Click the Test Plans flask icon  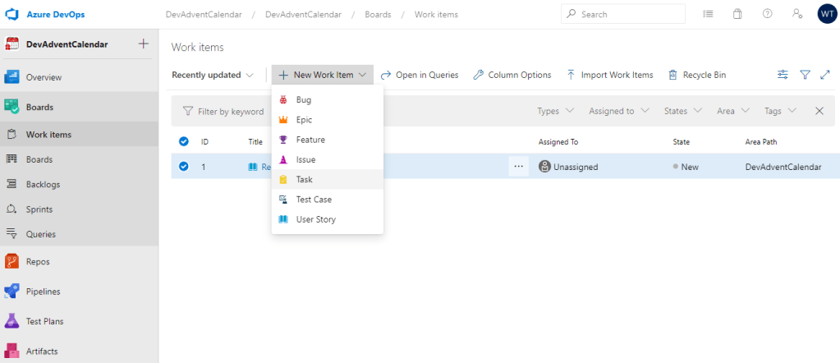(11, 321)
